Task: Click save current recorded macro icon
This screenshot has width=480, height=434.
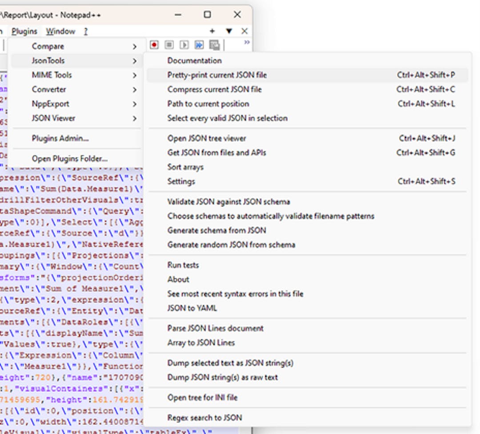Action: coord(214,45)
